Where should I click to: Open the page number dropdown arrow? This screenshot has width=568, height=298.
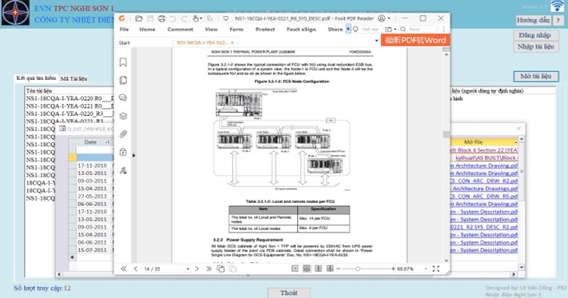188,269
